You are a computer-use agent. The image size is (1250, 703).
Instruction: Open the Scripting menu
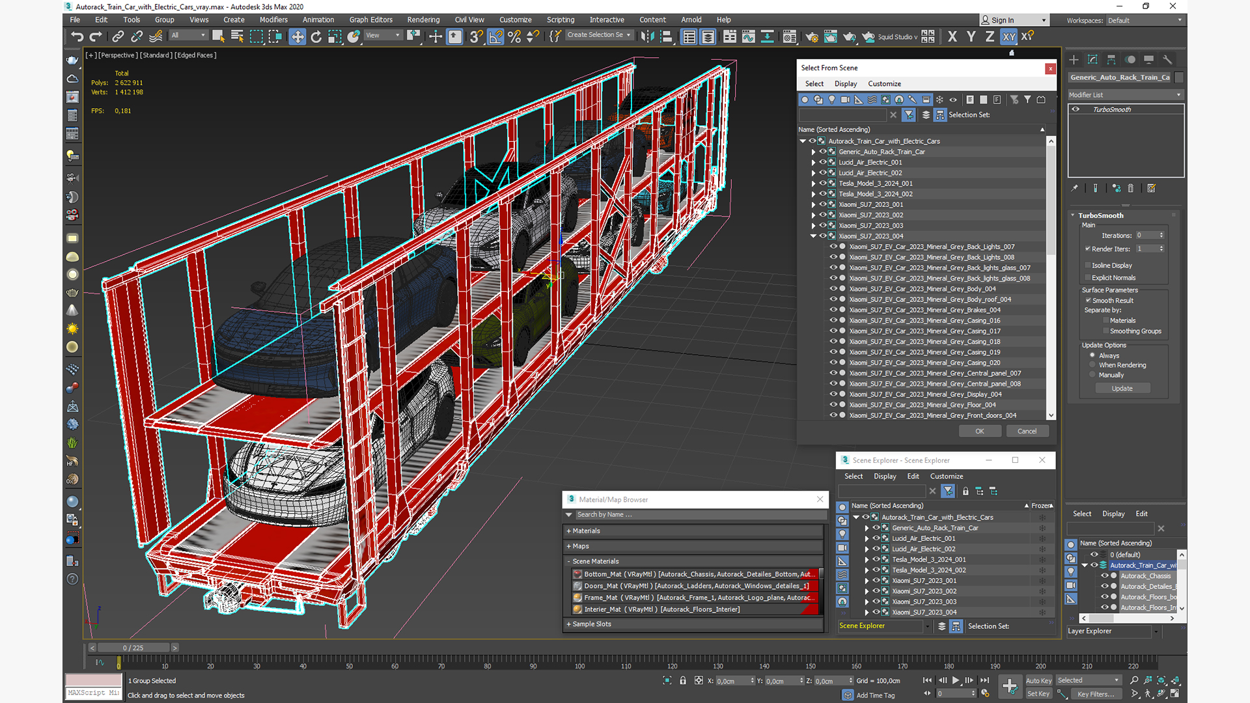tap(561, 20)
